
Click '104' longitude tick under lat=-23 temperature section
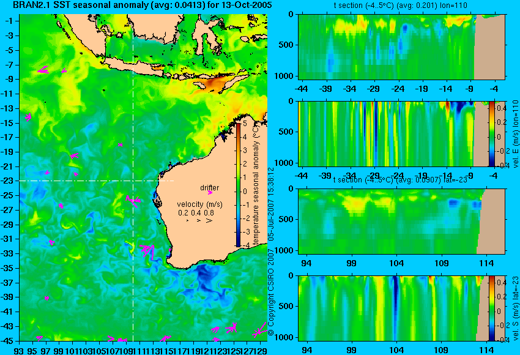(x=396, y=263)
